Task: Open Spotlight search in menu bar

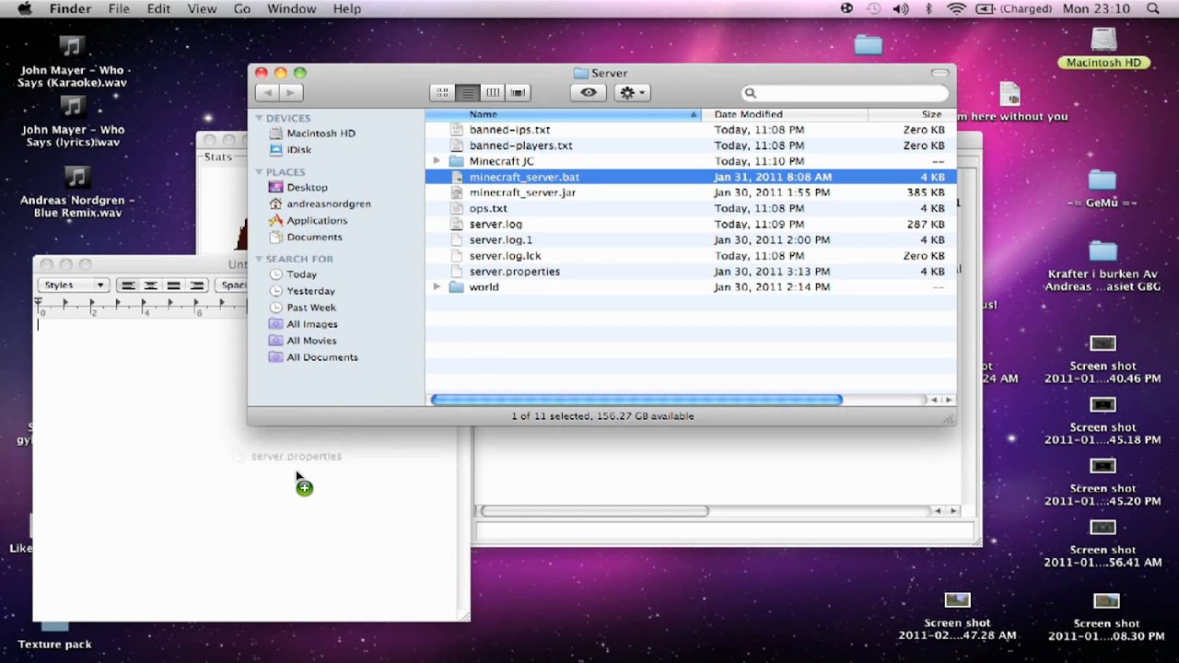Action: pos(1153,8)
